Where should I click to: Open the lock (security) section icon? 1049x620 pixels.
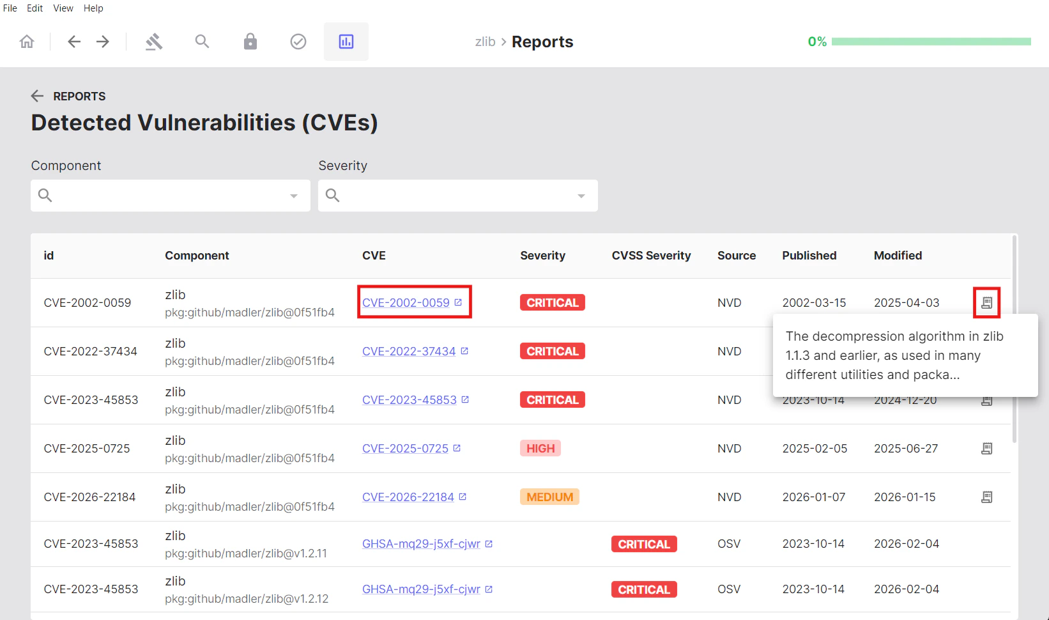(x=250, y=42)
